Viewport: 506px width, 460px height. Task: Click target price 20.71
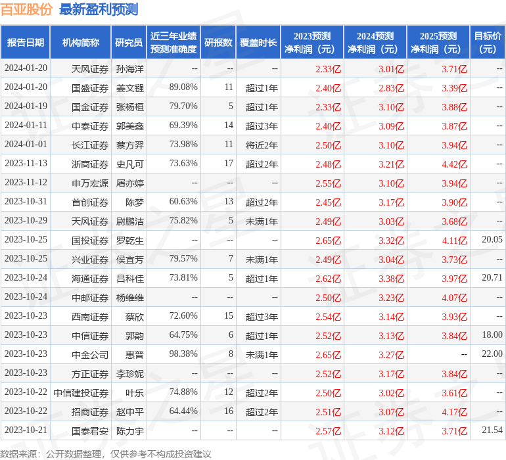(x=492, y=277)
